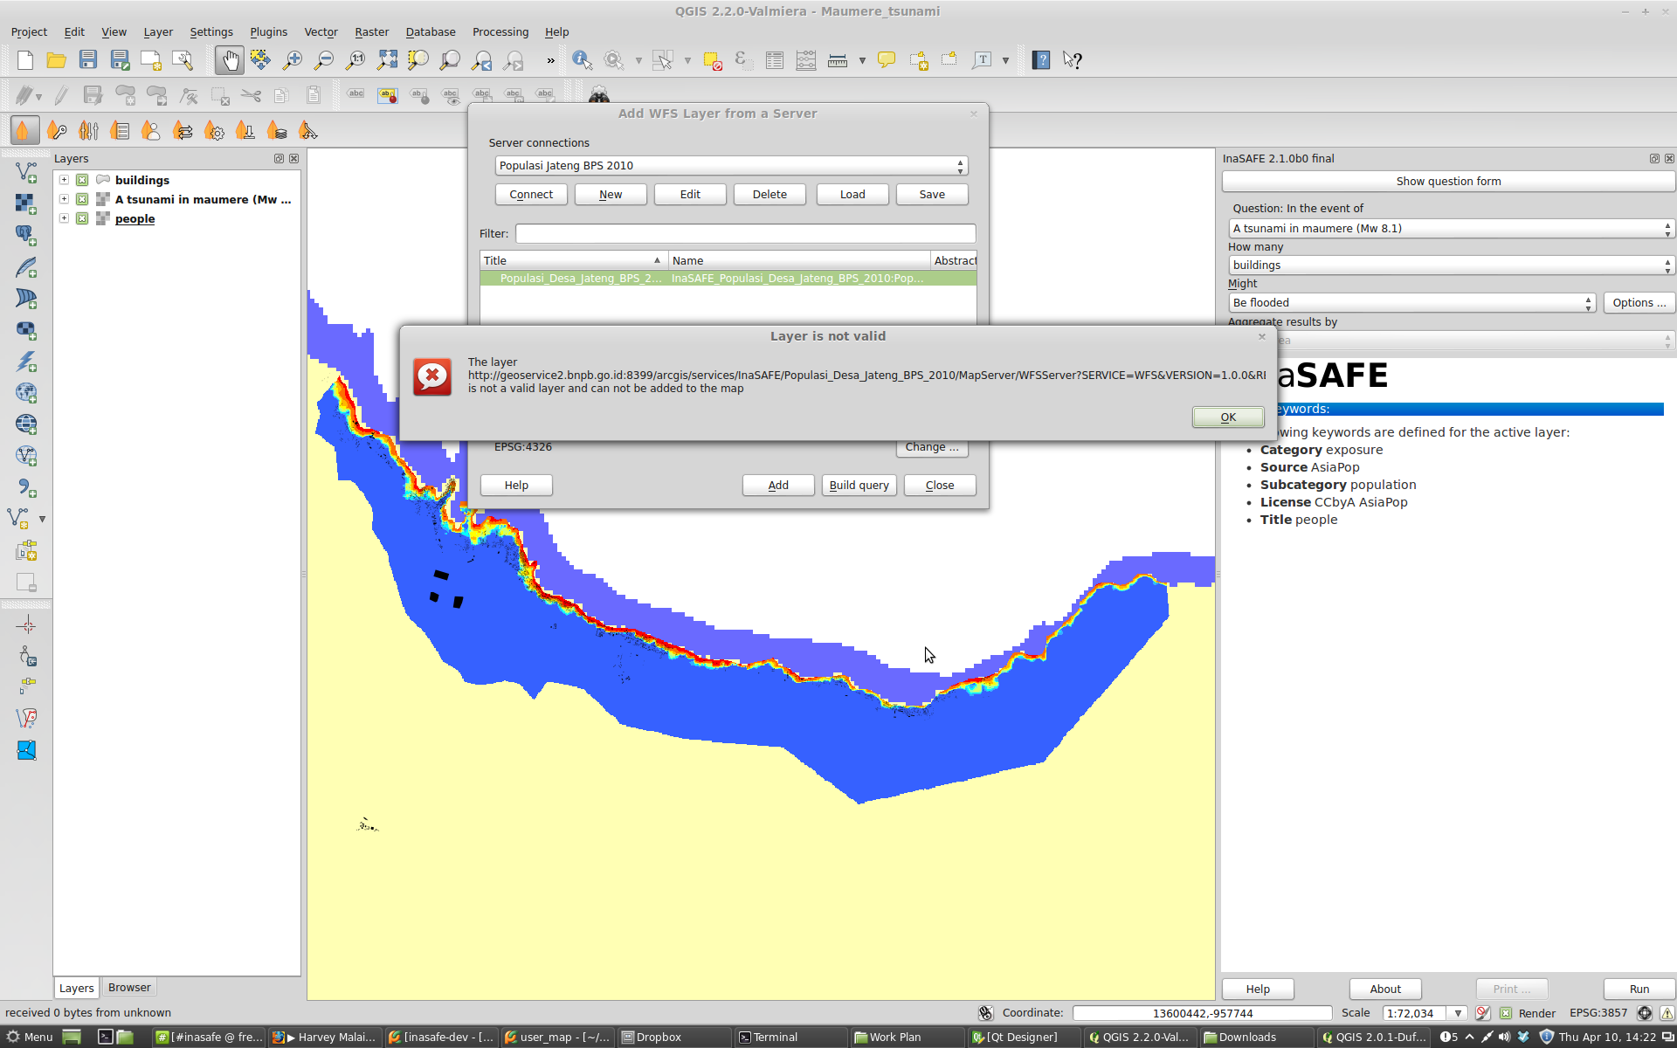Open InaSAFE options sliders icon
Viewport: 1677px width, 1048px height.
[x=88, y=131]
